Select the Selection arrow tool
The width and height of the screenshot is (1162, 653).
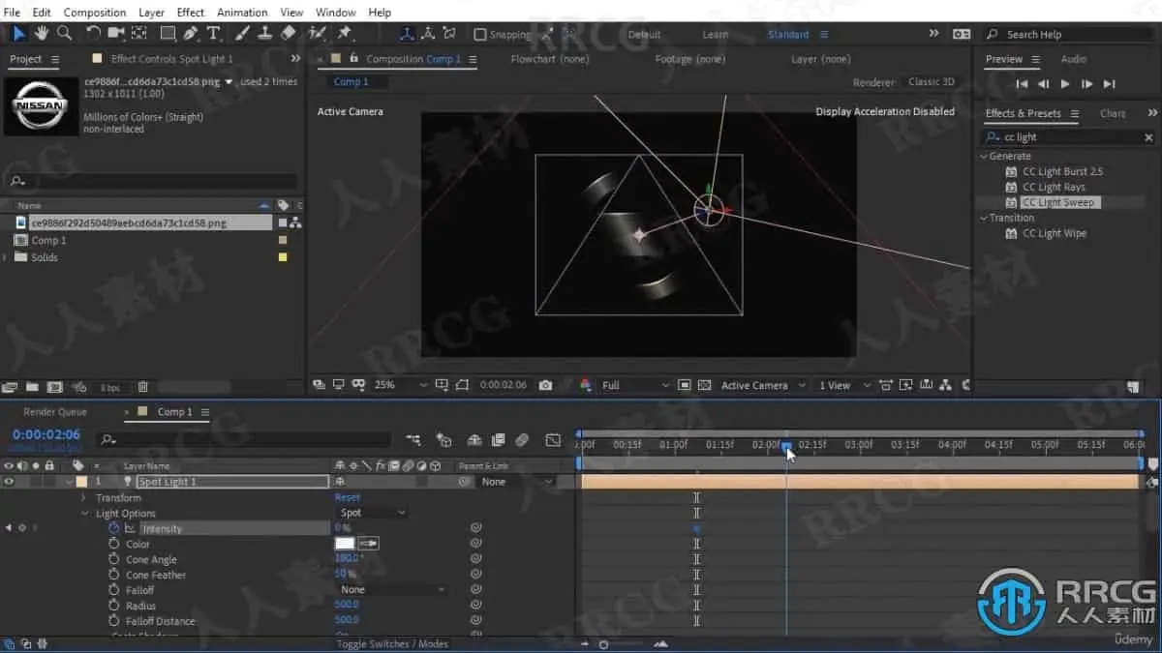click(19, 33)
